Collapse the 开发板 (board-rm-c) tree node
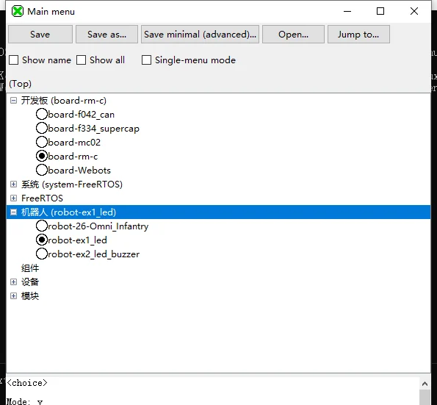This screenshot has height=405, width=437. point(13,101)
